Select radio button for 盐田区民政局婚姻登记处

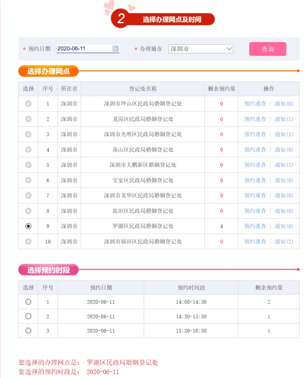28,211
